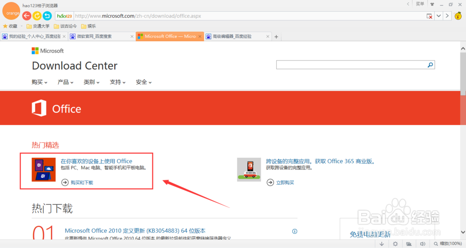Viewport: 466px width, 248px height.
Task: Click the yellow fruit mascot icon
Action: coord(458,16)
